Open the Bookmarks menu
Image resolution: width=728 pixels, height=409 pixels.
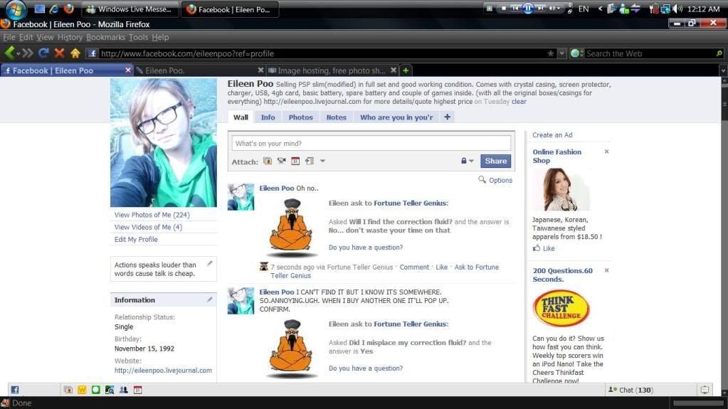[105, 37]
